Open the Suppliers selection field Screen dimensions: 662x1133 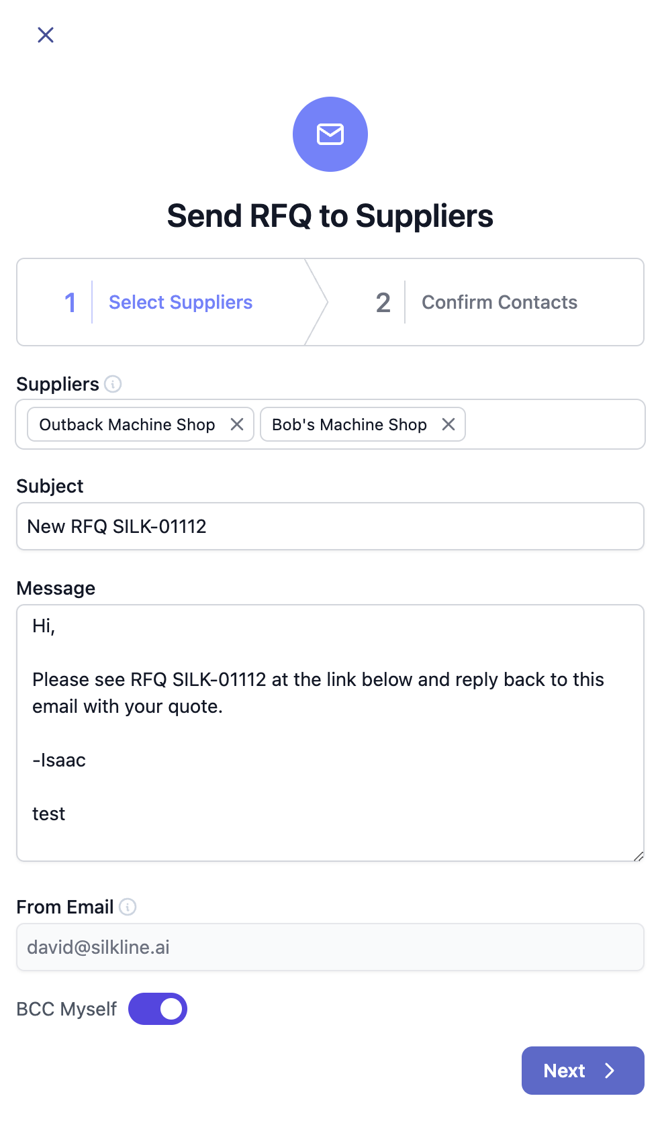tap(554, 424)
